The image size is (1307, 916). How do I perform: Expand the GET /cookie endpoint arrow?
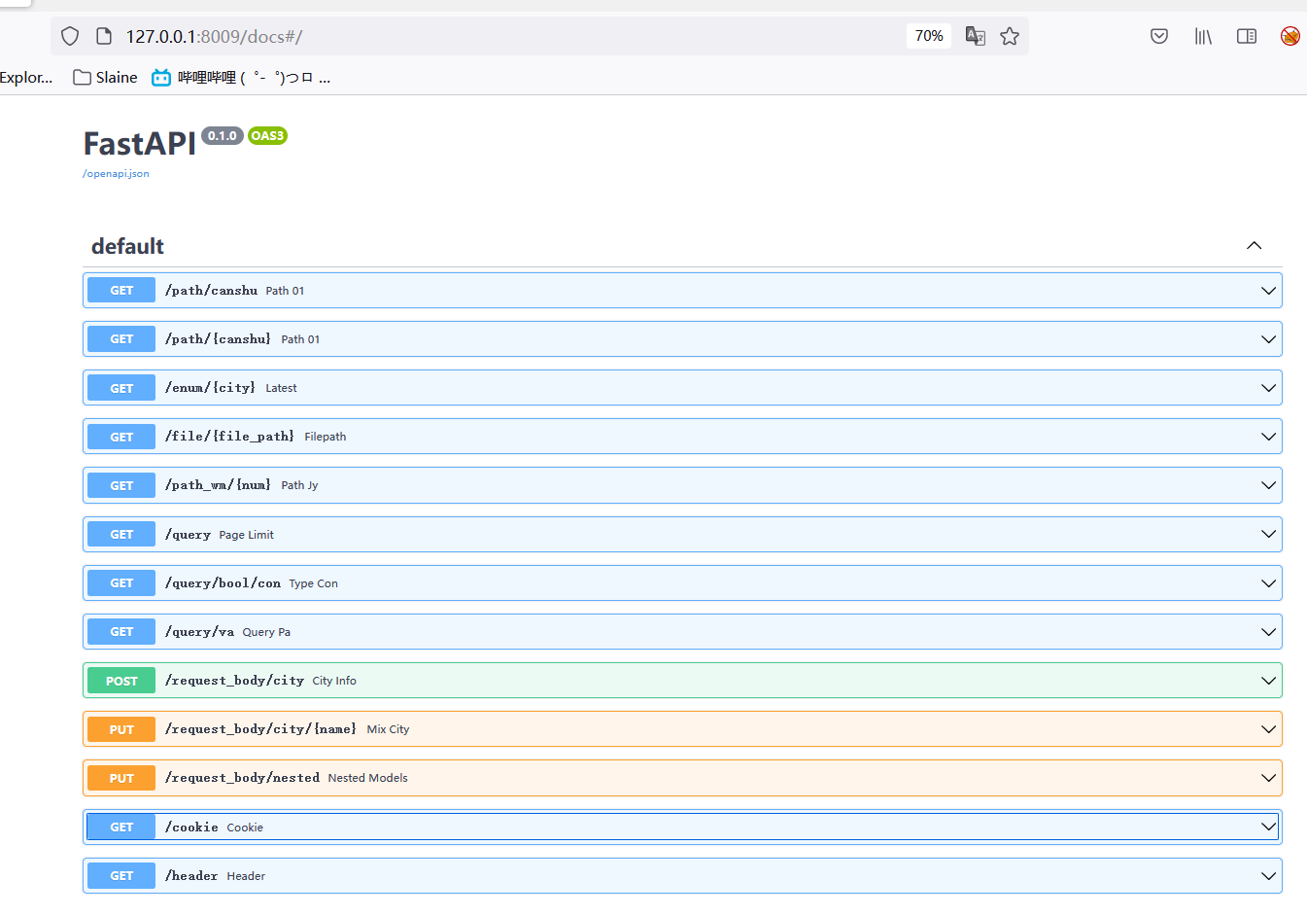[x=1268, y=827]
